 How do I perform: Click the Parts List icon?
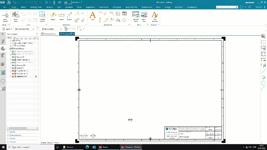pos(144,16)
